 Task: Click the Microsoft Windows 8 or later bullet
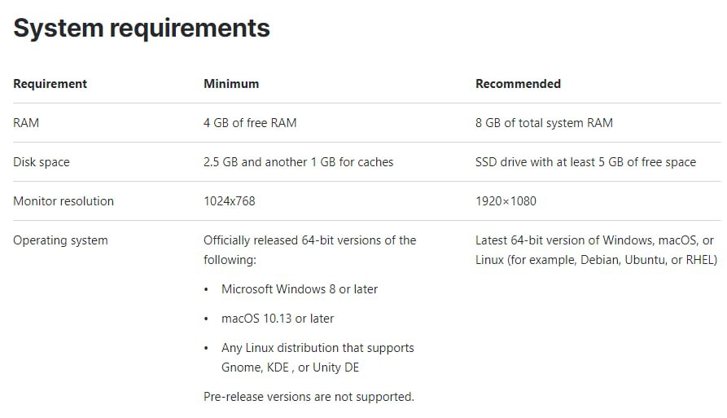tap(300, 289)
